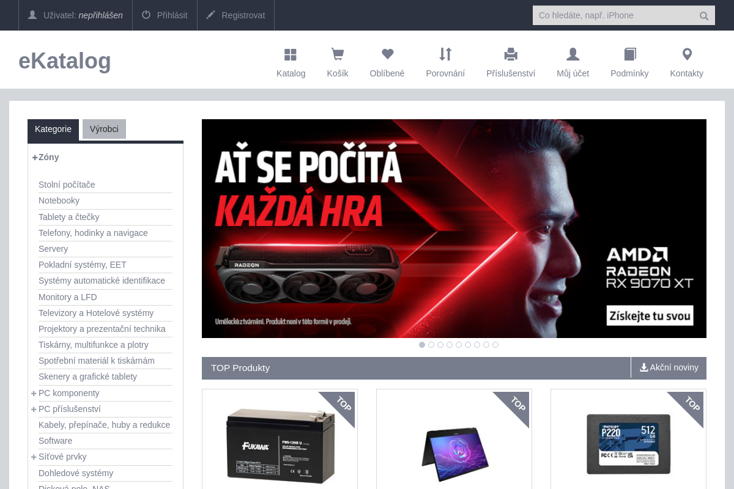The width and height of the screenshot is (734, 489).
Task: Click the Přihlásit button
Action: tap(165, 15)
